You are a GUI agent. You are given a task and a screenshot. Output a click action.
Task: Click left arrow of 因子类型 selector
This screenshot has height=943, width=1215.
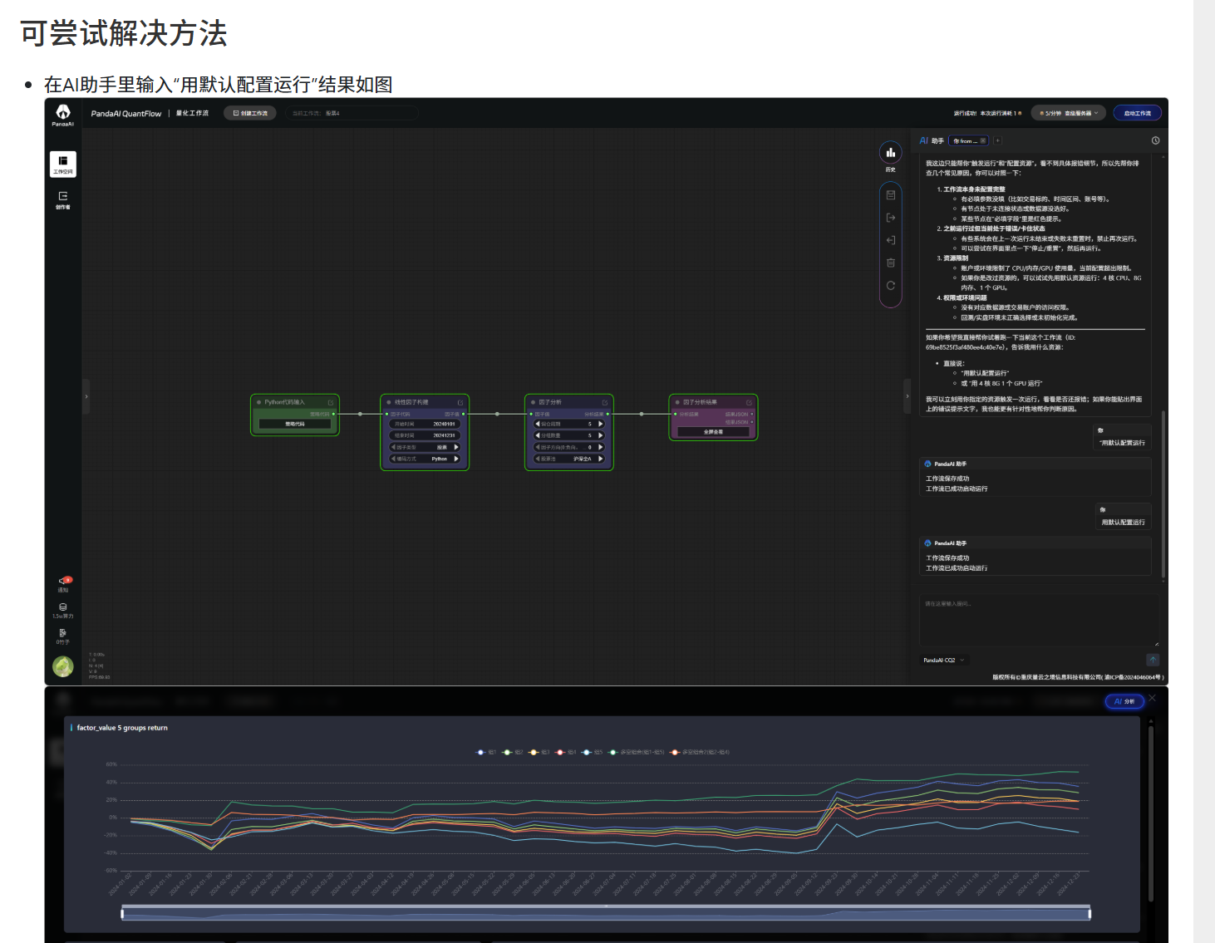click(x=393, y=447)
